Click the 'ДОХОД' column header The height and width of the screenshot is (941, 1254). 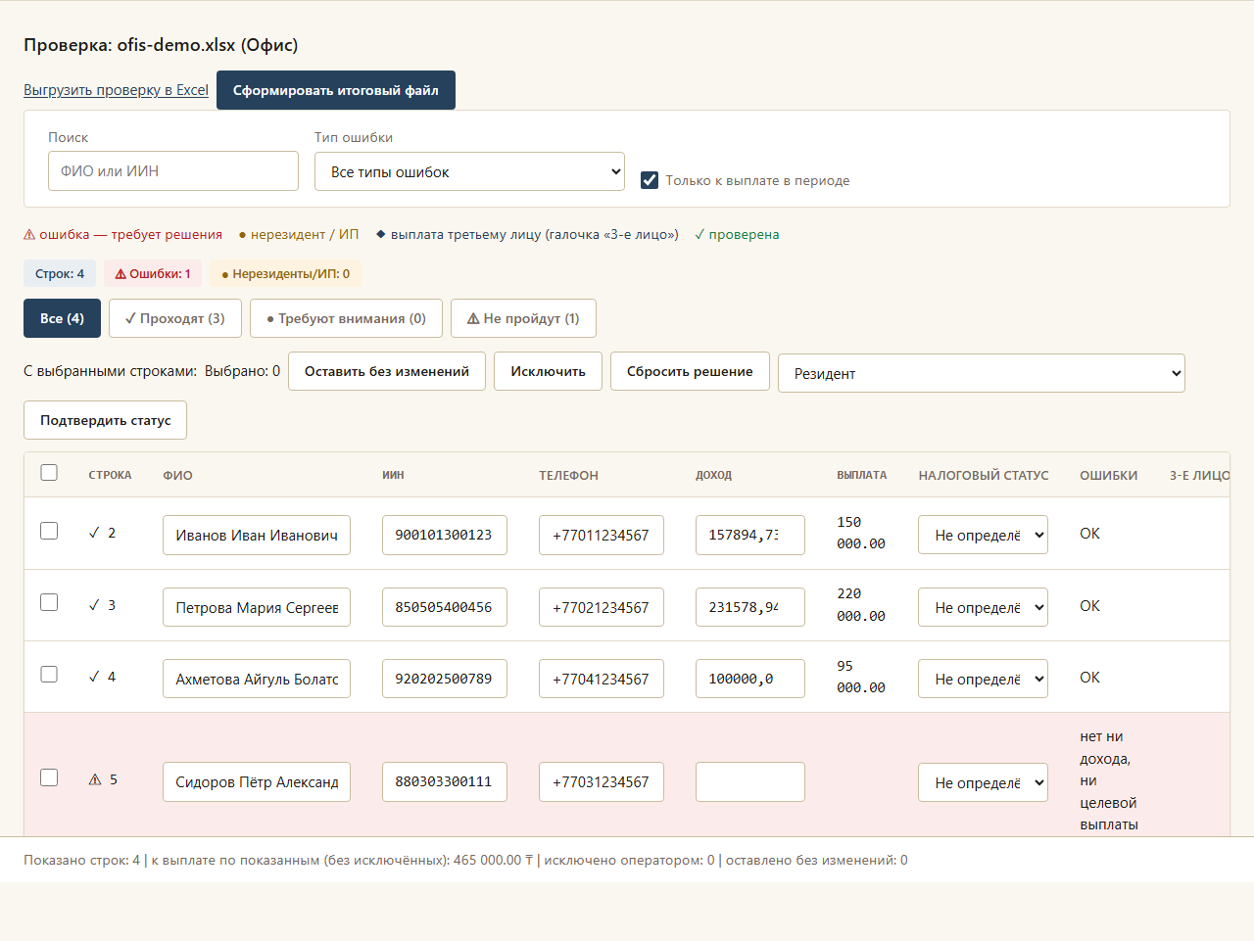point(714,475)
